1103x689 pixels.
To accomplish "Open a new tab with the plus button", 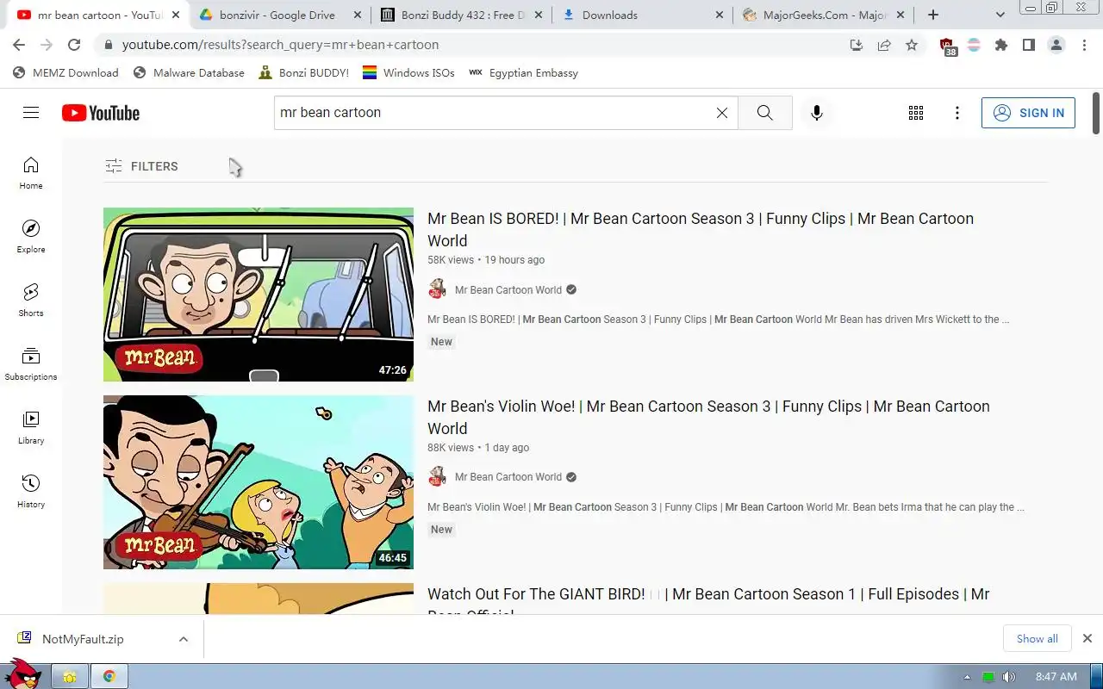I will click(932, 15).
